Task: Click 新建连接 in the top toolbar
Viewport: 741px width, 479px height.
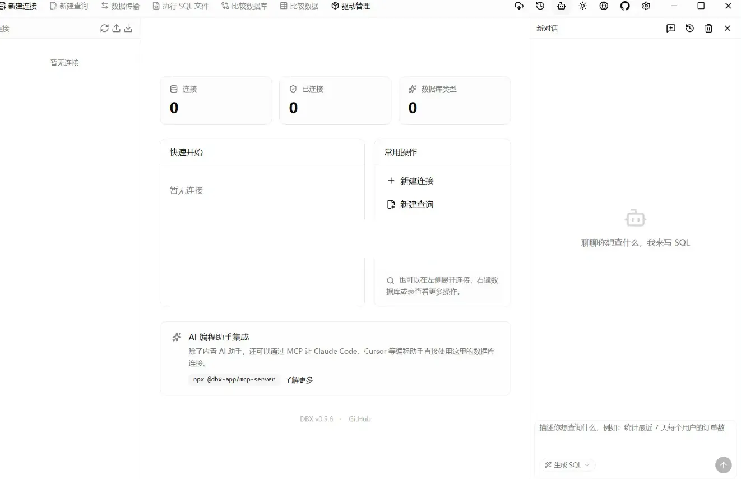Action: [17, 6]
